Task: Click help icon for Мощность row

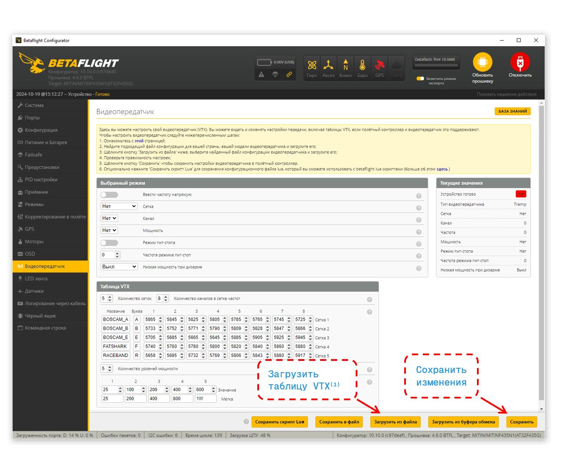Action: coord(418,232)
